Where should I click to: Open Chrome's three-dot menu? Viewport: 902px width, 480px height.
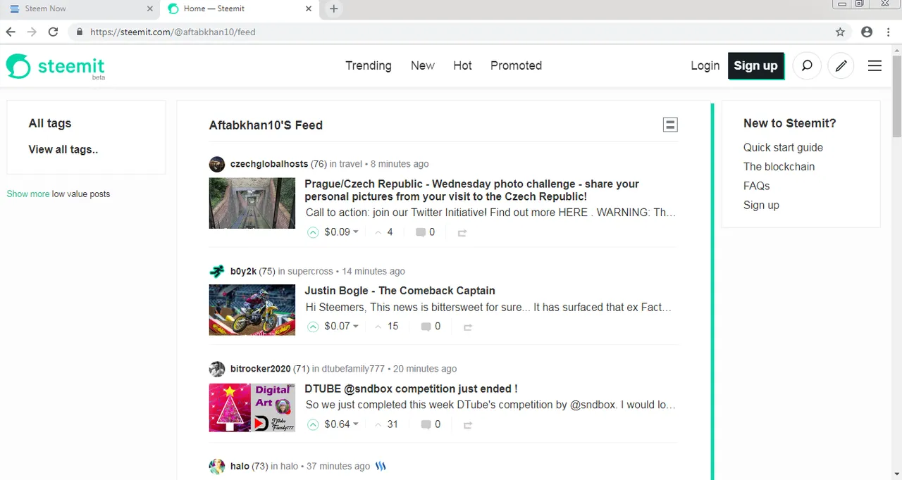pyautogui.click(x=888, y=32)
